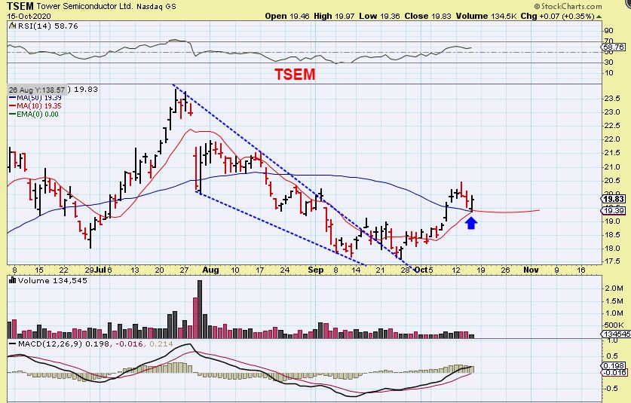Click the 23.0 price axis label
Image resolution: width=631 pixels, height=403 pixels.
[611, 111]
